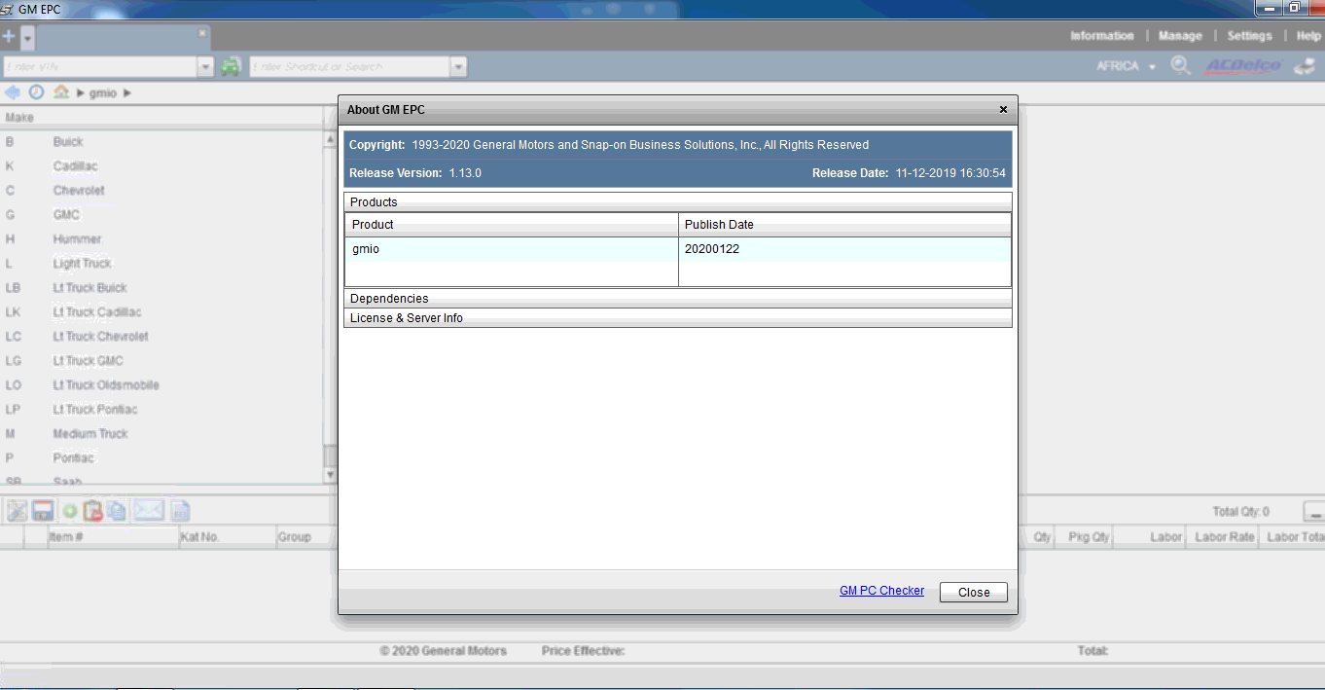
Task: Click the Publish Date column header
Action: (x=844, y=225)
